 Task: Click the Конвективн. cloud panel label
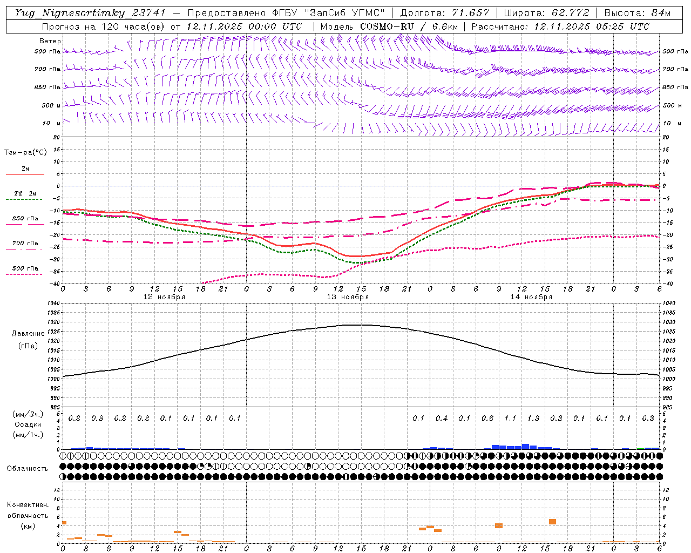[x=28, y=505]
